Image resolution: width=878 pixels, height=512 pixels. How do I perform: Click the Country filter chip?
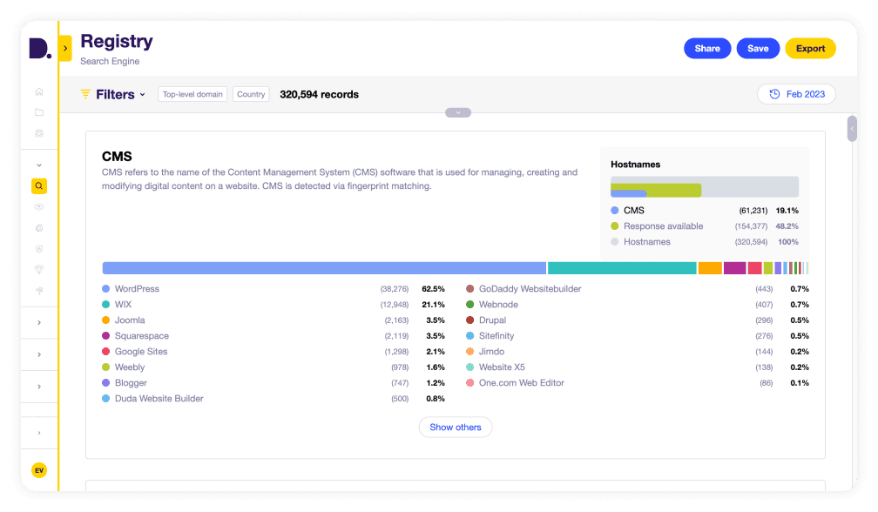251,94
